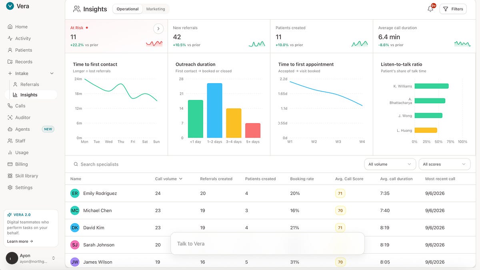Click the Time to first contact chart title
The image size is (480, 270).
coord(95,64)
